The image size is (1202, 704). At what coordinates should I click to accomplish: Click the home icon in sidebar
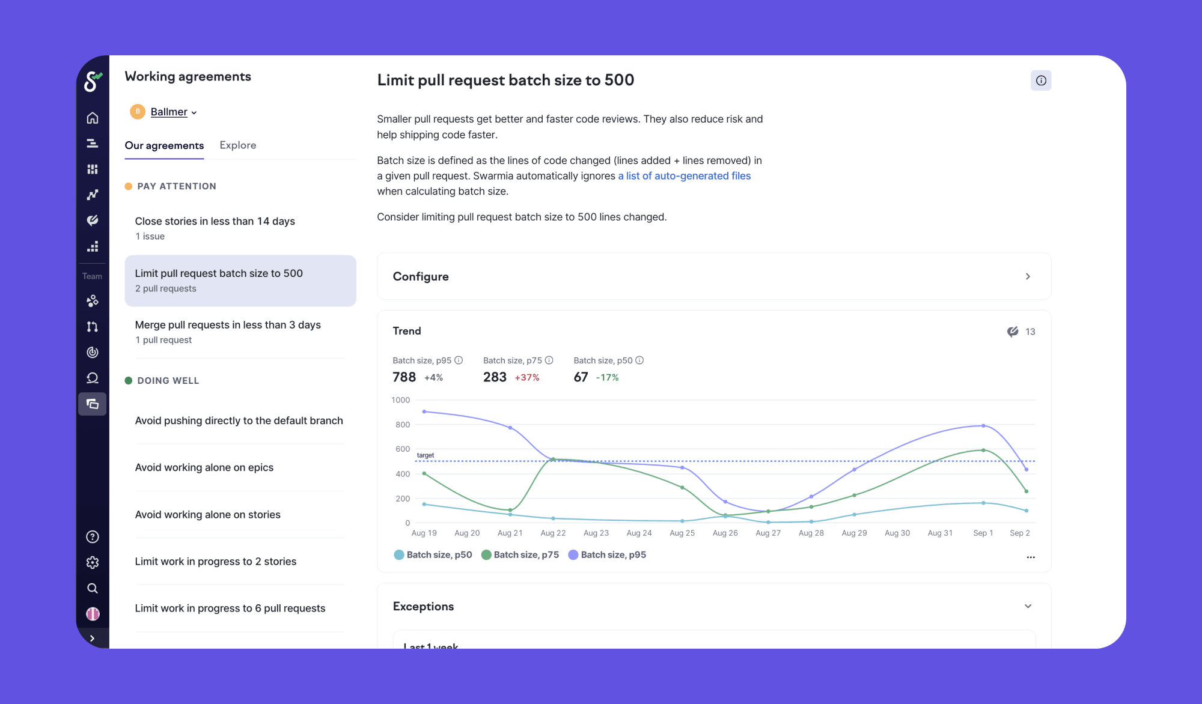point(92,118)
